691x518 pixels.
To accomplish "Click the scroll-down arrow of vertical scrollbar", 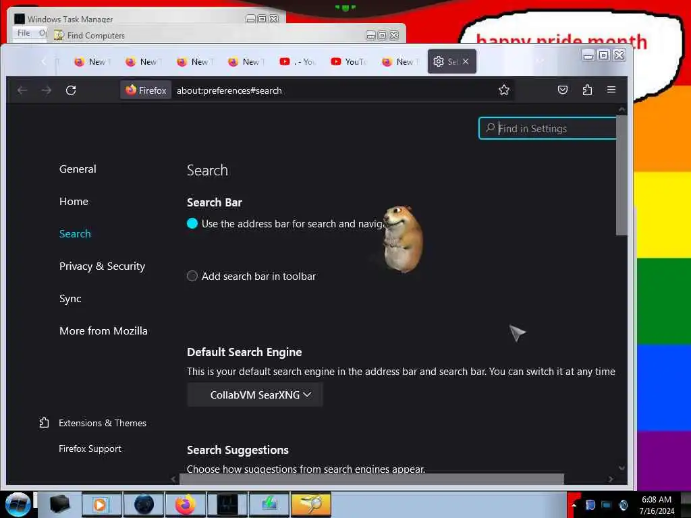I will pyautogui.click(x=621, y=468).
